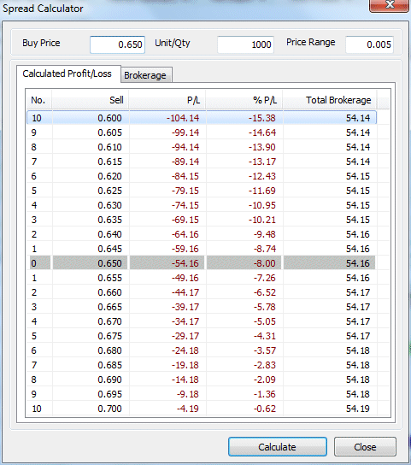
Task: Select the row with Sell 0.675
Action: pos(202,336)
